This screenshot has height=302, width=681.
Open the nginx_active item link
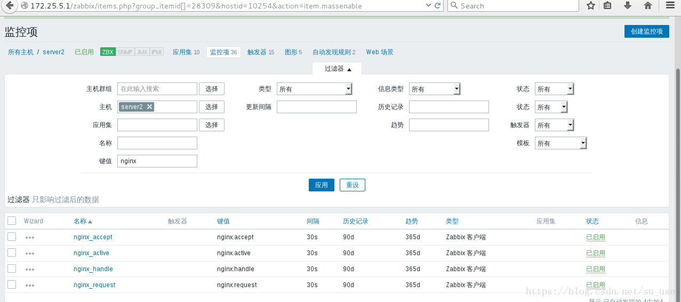[x=91, y=253]
